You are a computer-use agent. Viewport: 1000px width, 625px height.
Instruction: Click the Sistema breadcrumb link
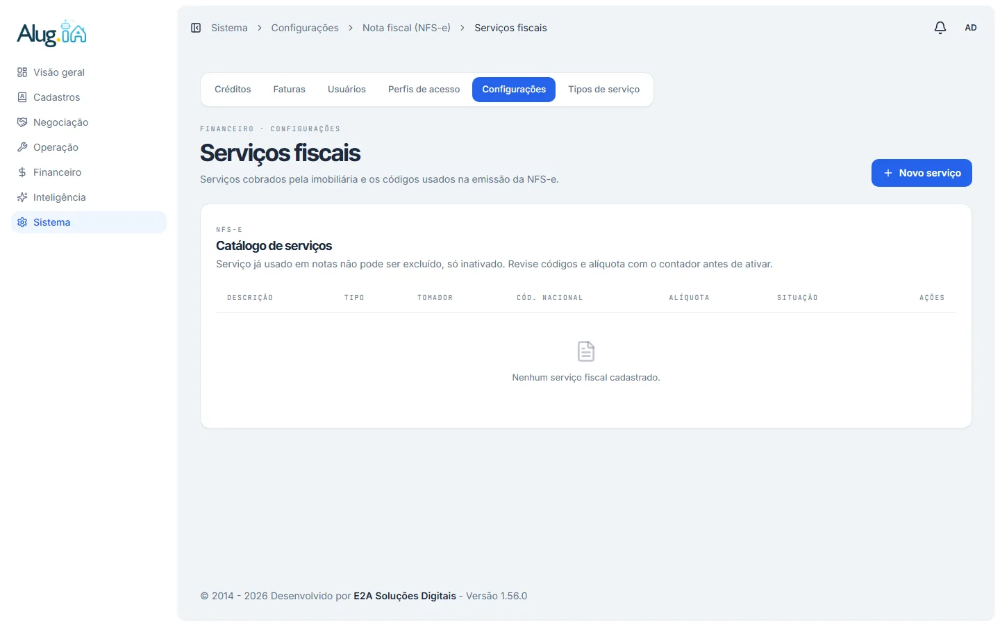point(229,28)
